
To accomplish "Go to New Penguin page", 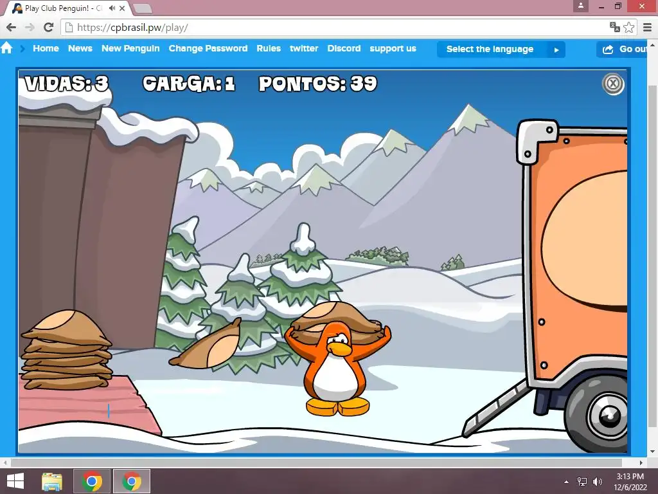I will click(x=130, y=48).
